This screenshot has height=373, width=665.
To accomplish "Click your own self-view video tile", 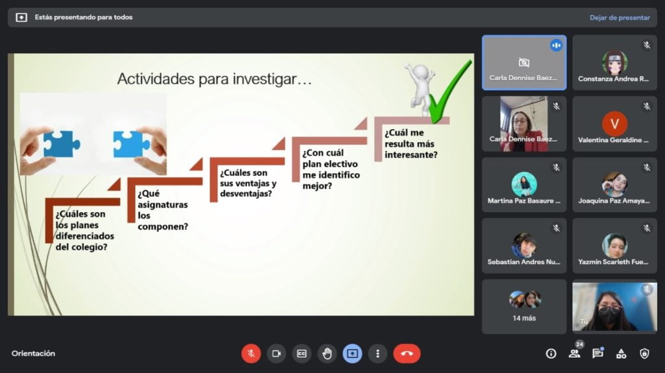I will [614, 306].
